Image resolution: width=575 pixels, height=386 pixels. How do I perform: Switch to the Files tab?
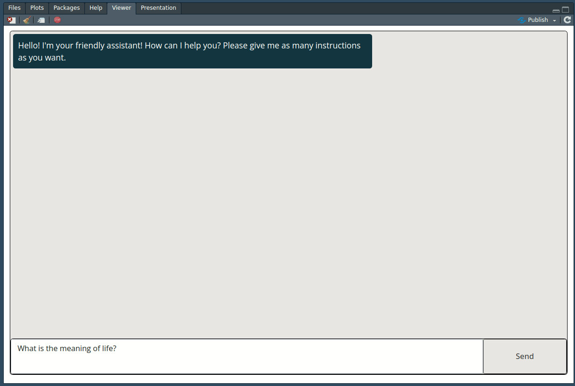click(14, 8)
